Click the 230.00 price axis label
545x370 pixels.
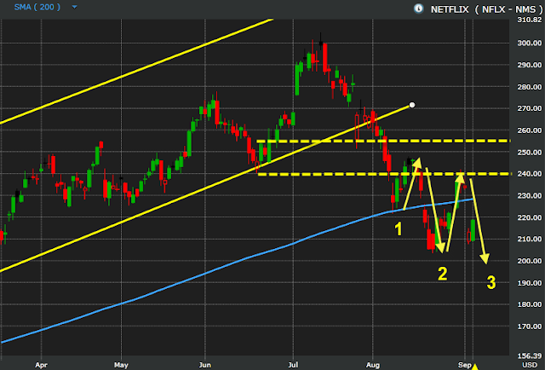(x=530, y=196)
